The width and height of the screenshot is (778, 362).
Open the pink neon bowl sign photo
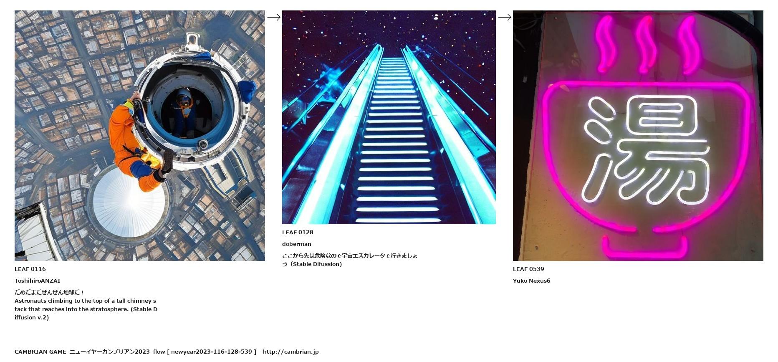point(638,136)
